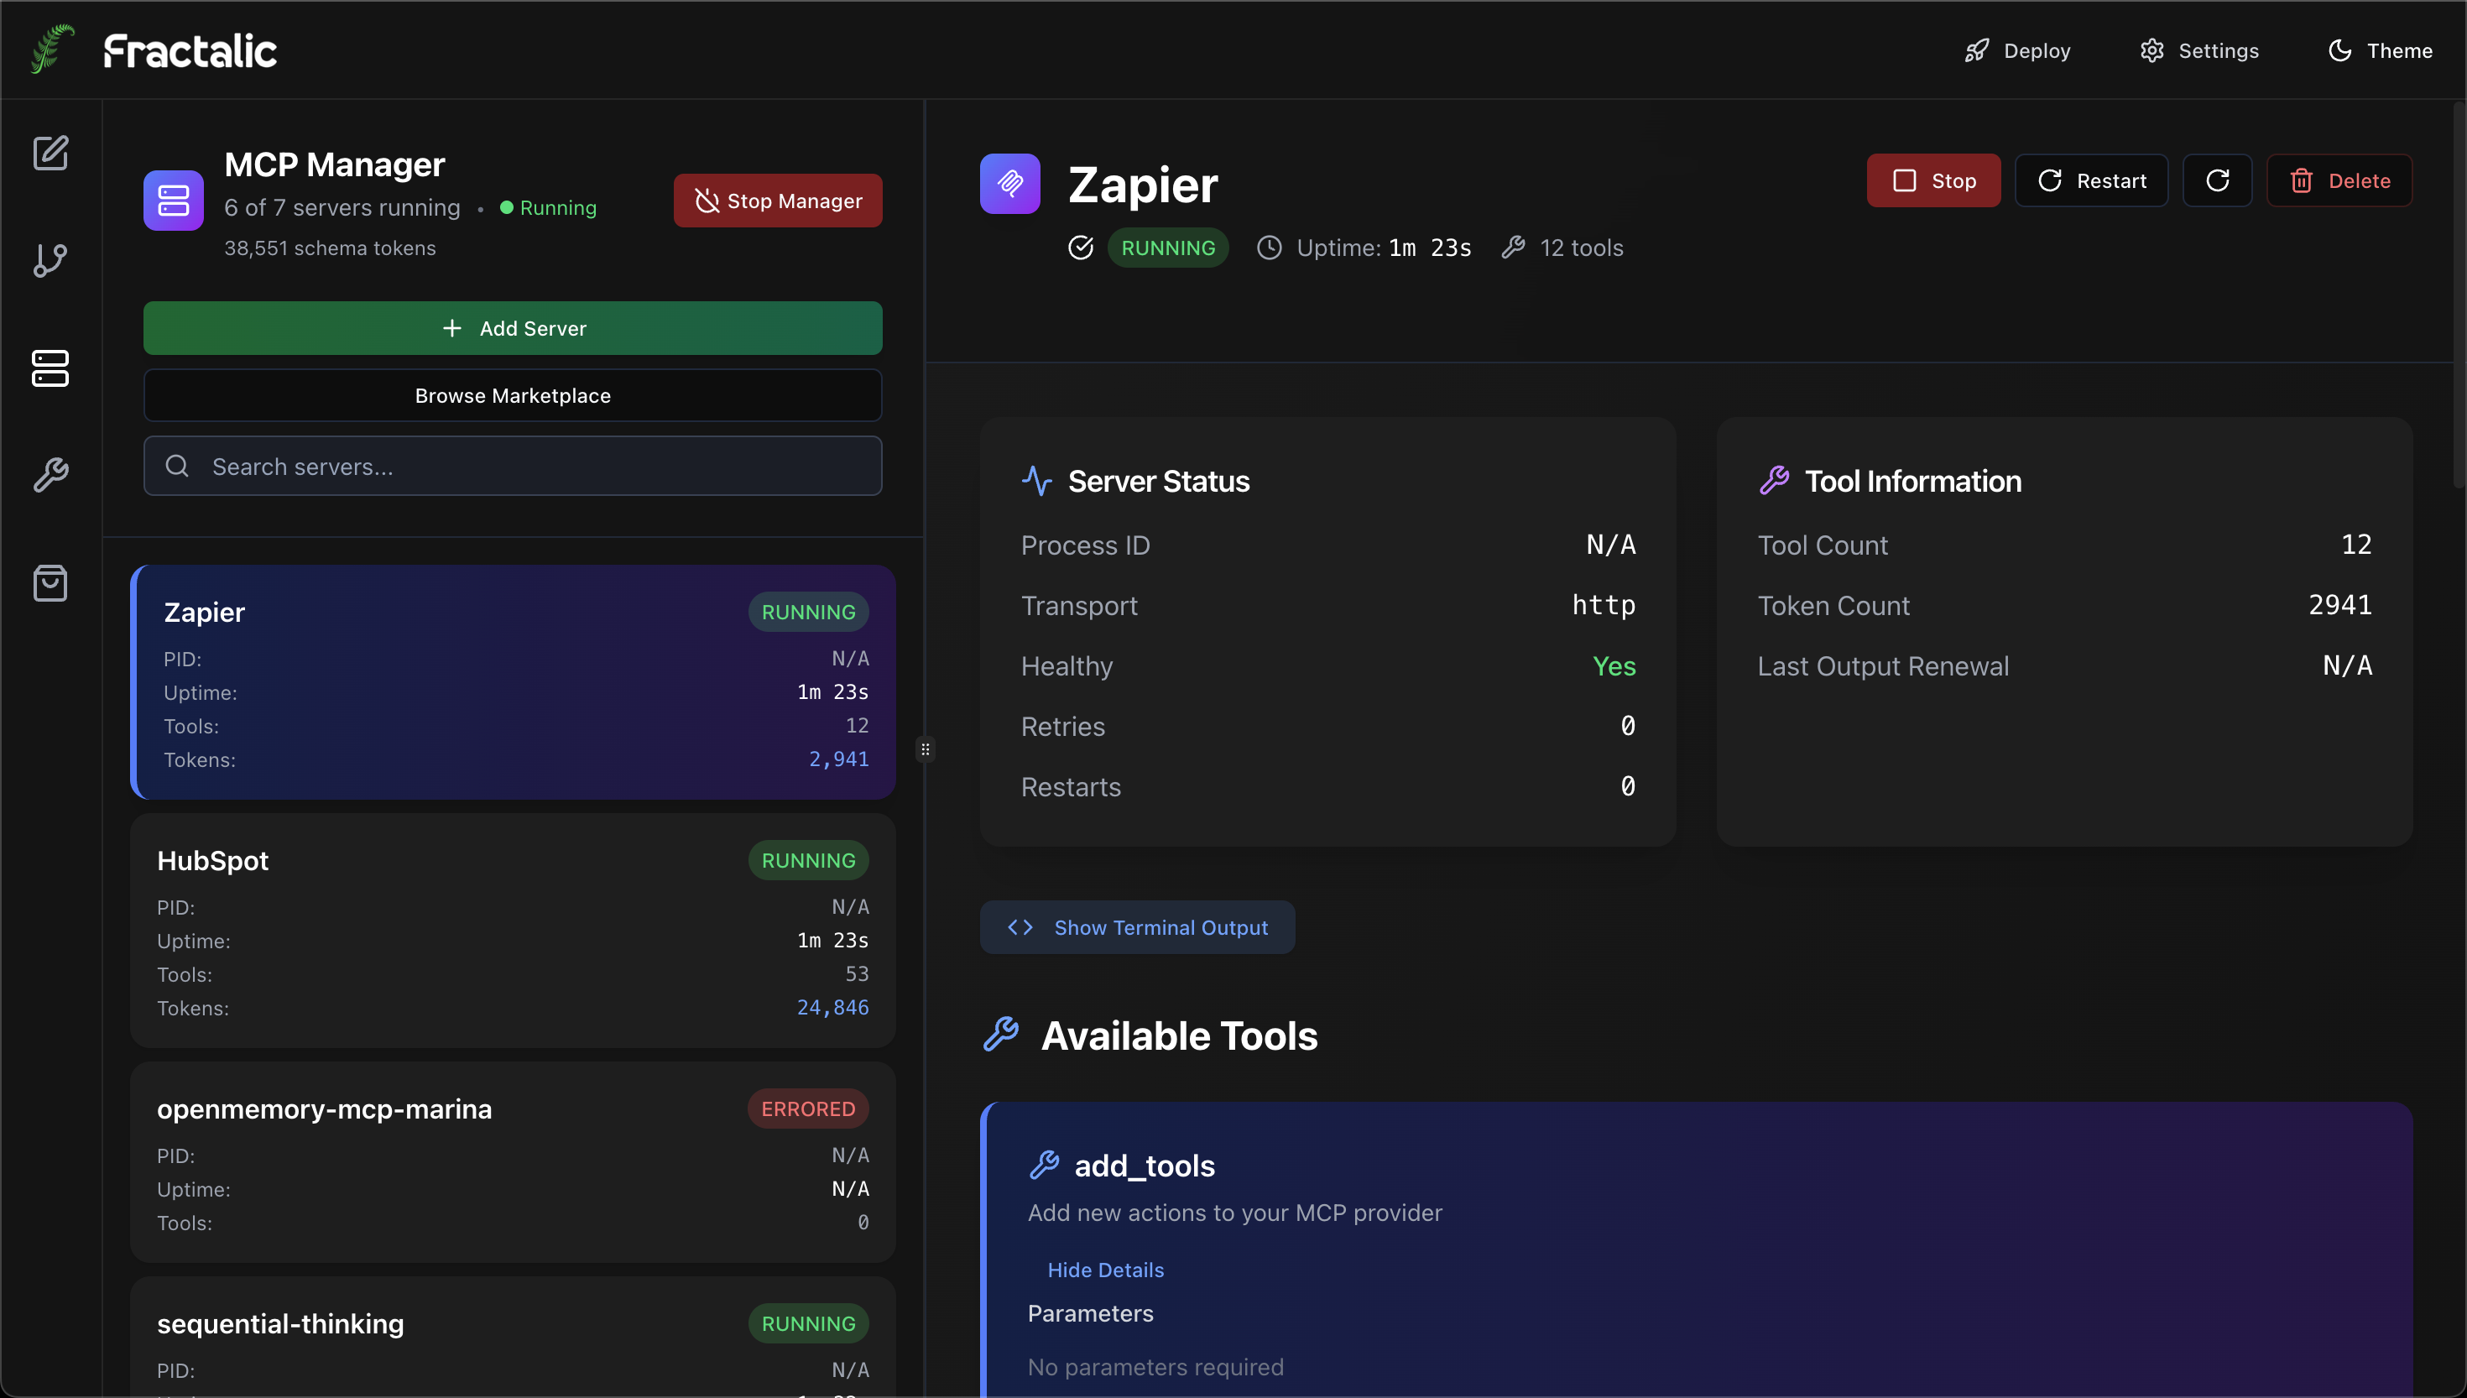Click the wrench icon beside 12 tools
This screenshot has width=2467, height=1398.
1514,248
